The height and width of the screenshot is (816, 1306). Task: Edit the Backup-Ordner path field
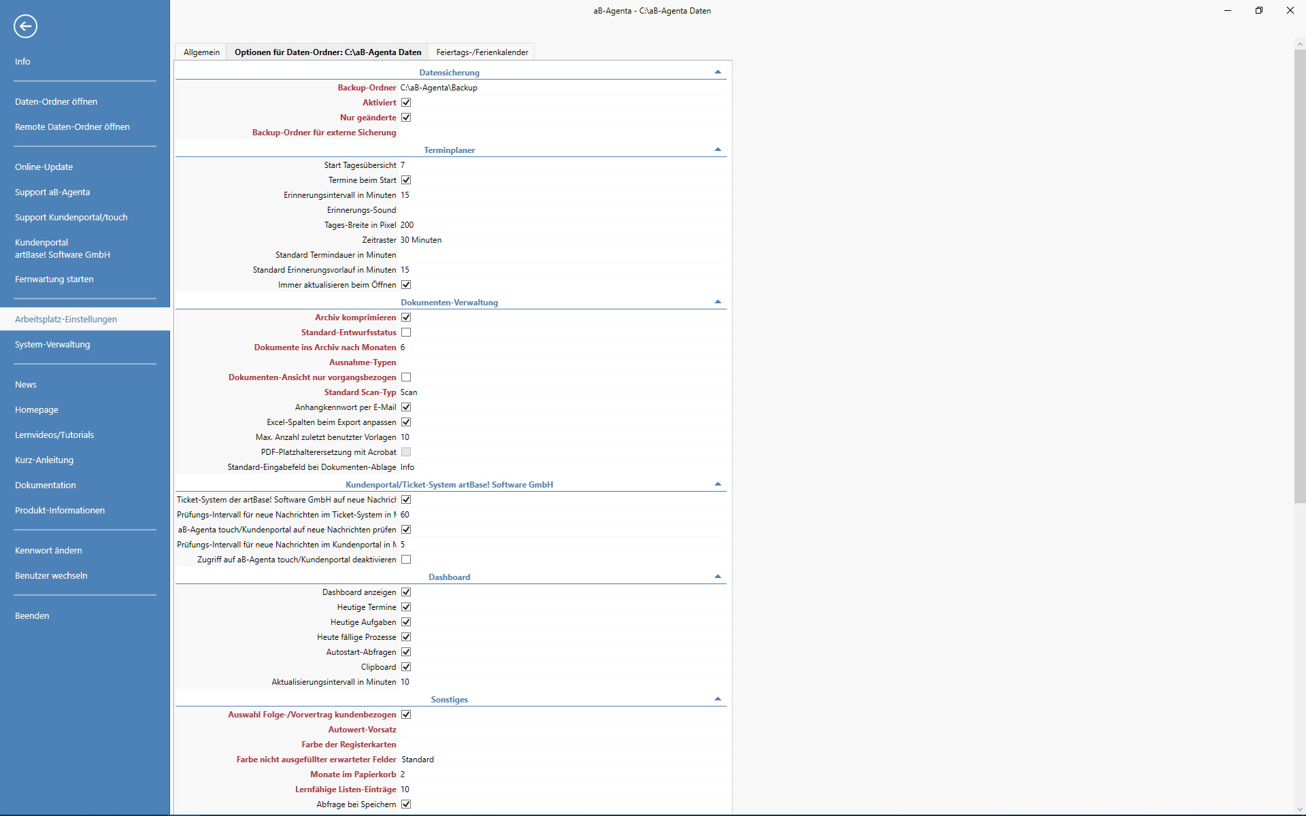[x=563, y=88]
